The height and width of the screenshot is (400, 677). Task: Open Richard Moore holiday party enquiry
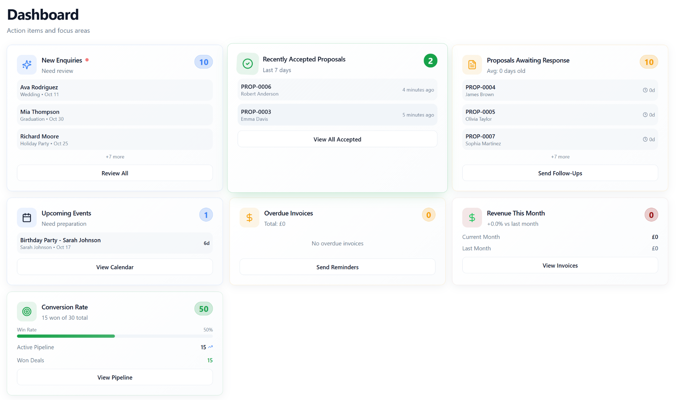[115, 139]
